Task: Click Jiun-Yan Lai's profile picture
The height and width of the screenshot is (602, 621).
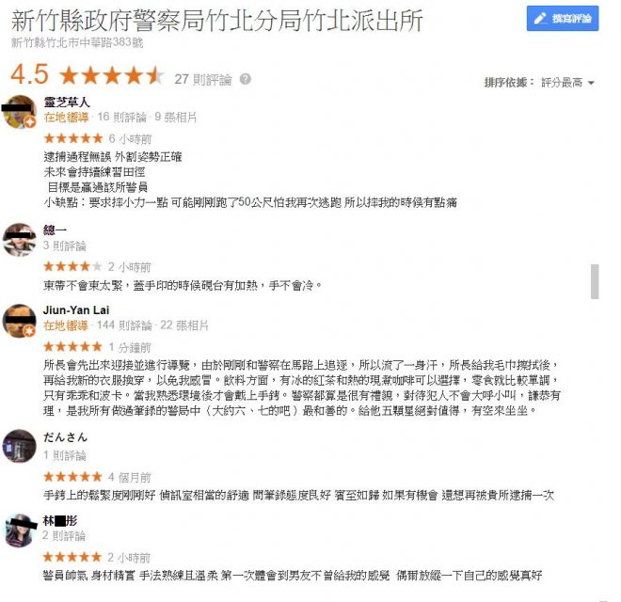Action: 19,321
